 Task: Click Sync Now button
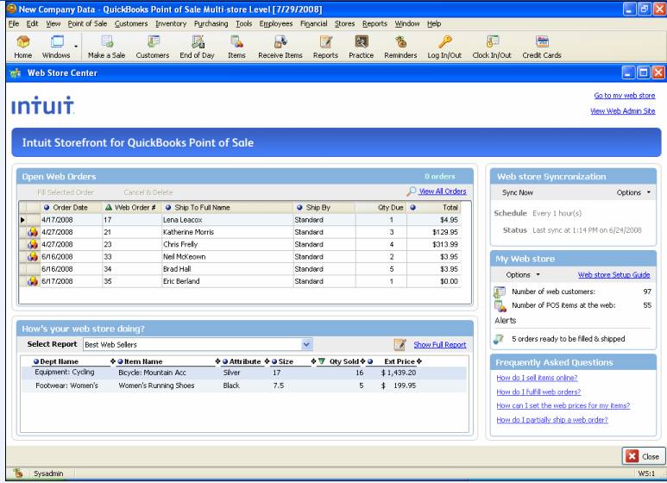(x=517, y=192)
